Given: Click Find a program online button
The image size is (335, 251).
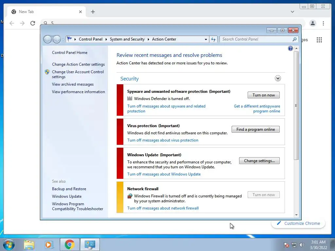Looking at the screenshot, I should 256,129.
